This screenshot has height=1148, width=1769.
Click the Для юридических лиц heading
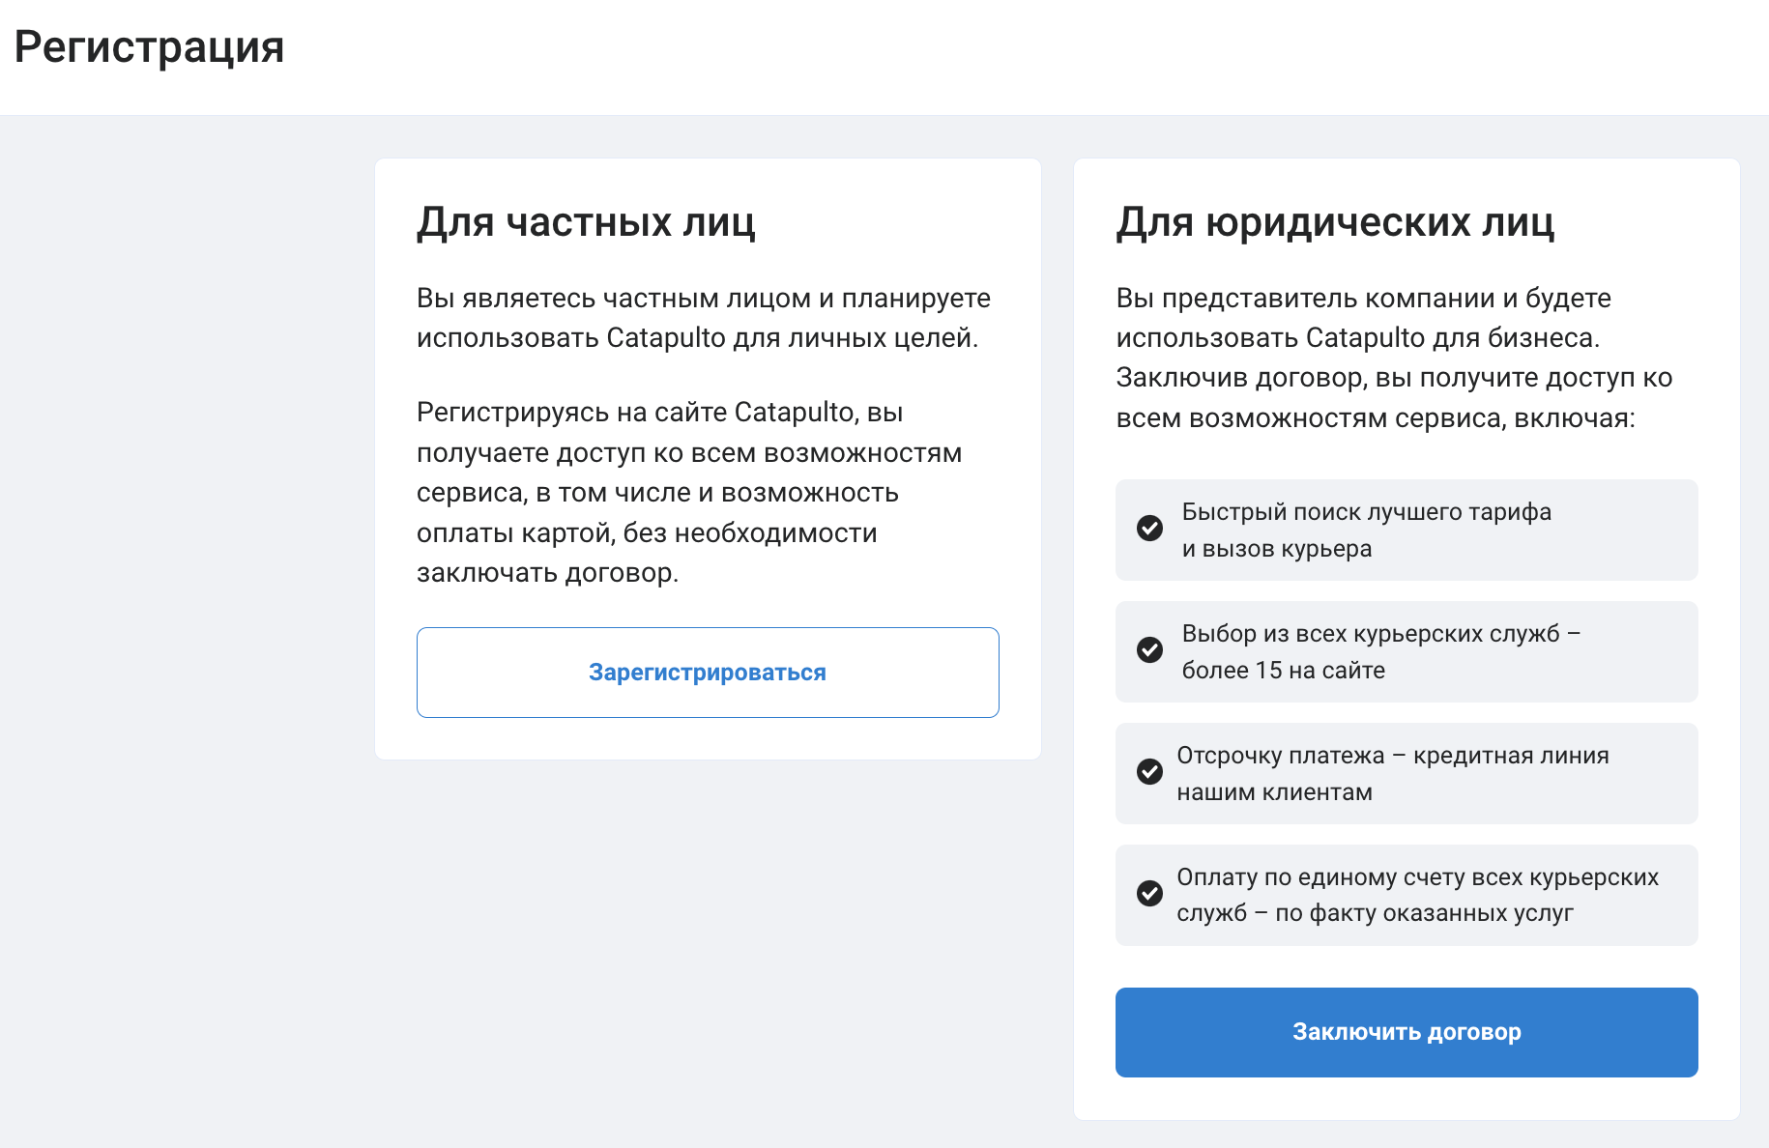(x=1335, y=222)
